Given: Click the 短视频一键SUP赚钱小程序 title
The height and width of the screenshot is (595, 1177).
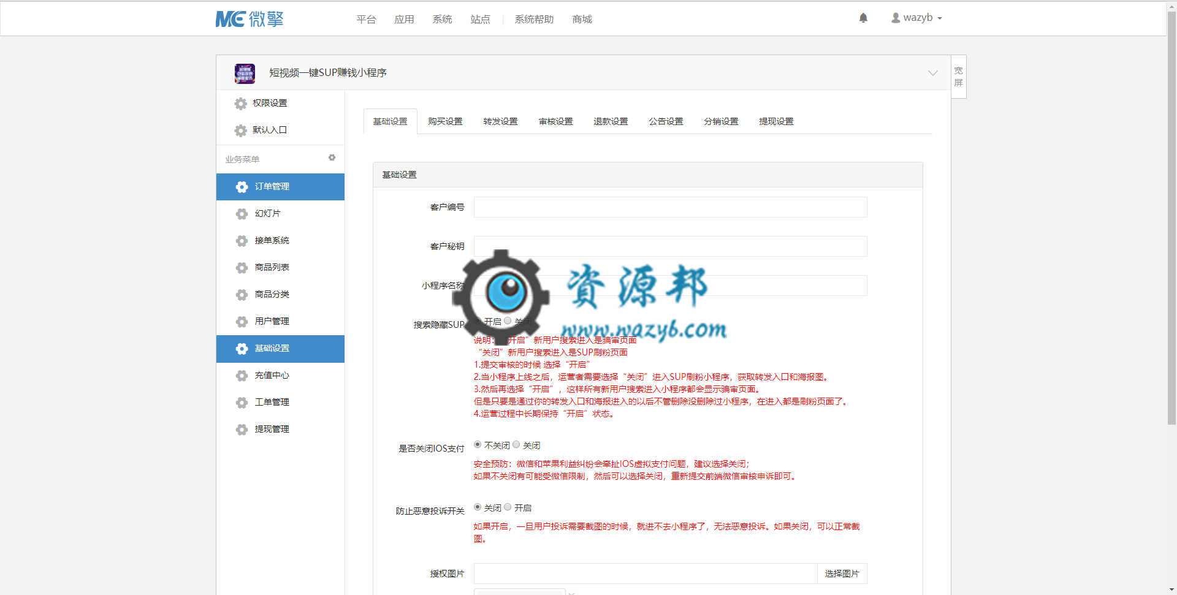Looking at the screenshot, I should click(x=328, y=73).
